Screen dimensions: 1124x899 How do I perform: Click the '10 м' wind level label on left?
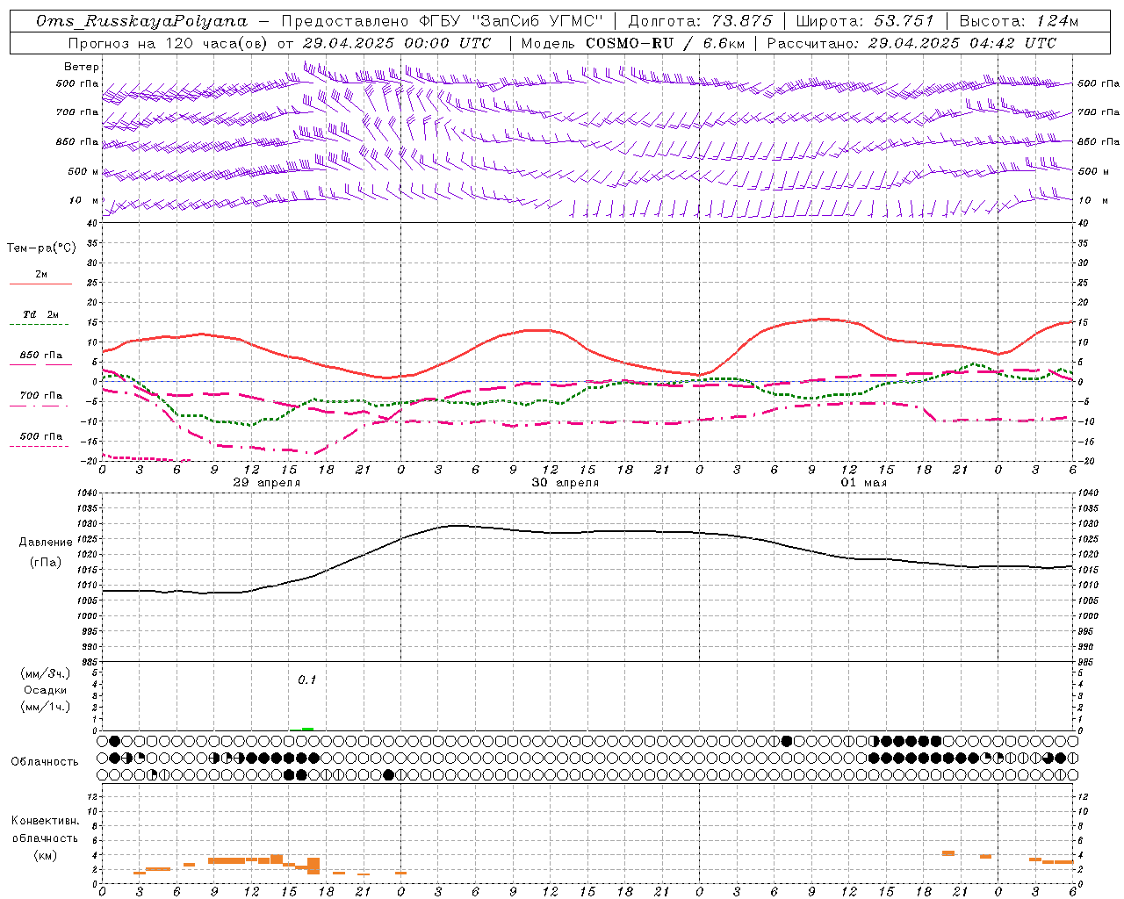point(84,200)
